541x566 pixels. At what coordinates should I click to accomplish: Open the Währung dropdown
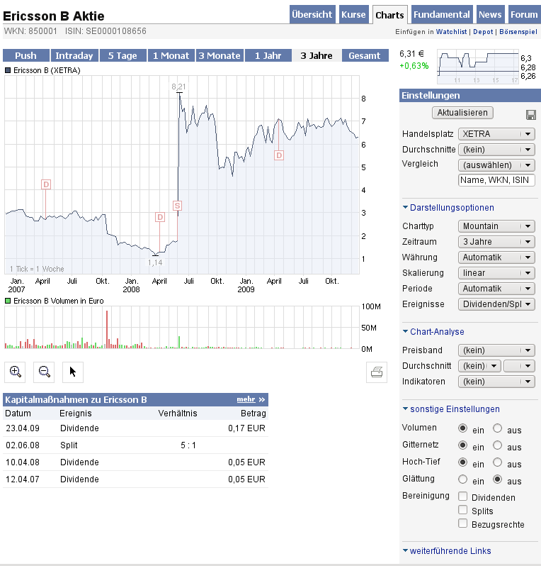coord(496,257)
